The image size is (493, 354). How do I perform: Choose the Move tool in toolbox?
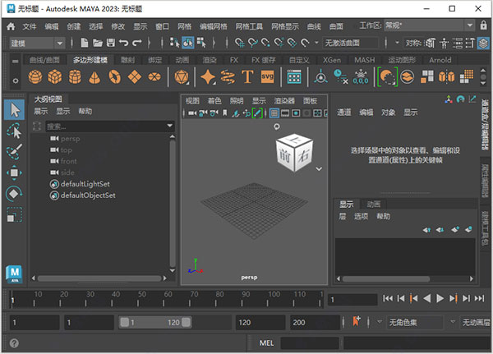[14, 173]
